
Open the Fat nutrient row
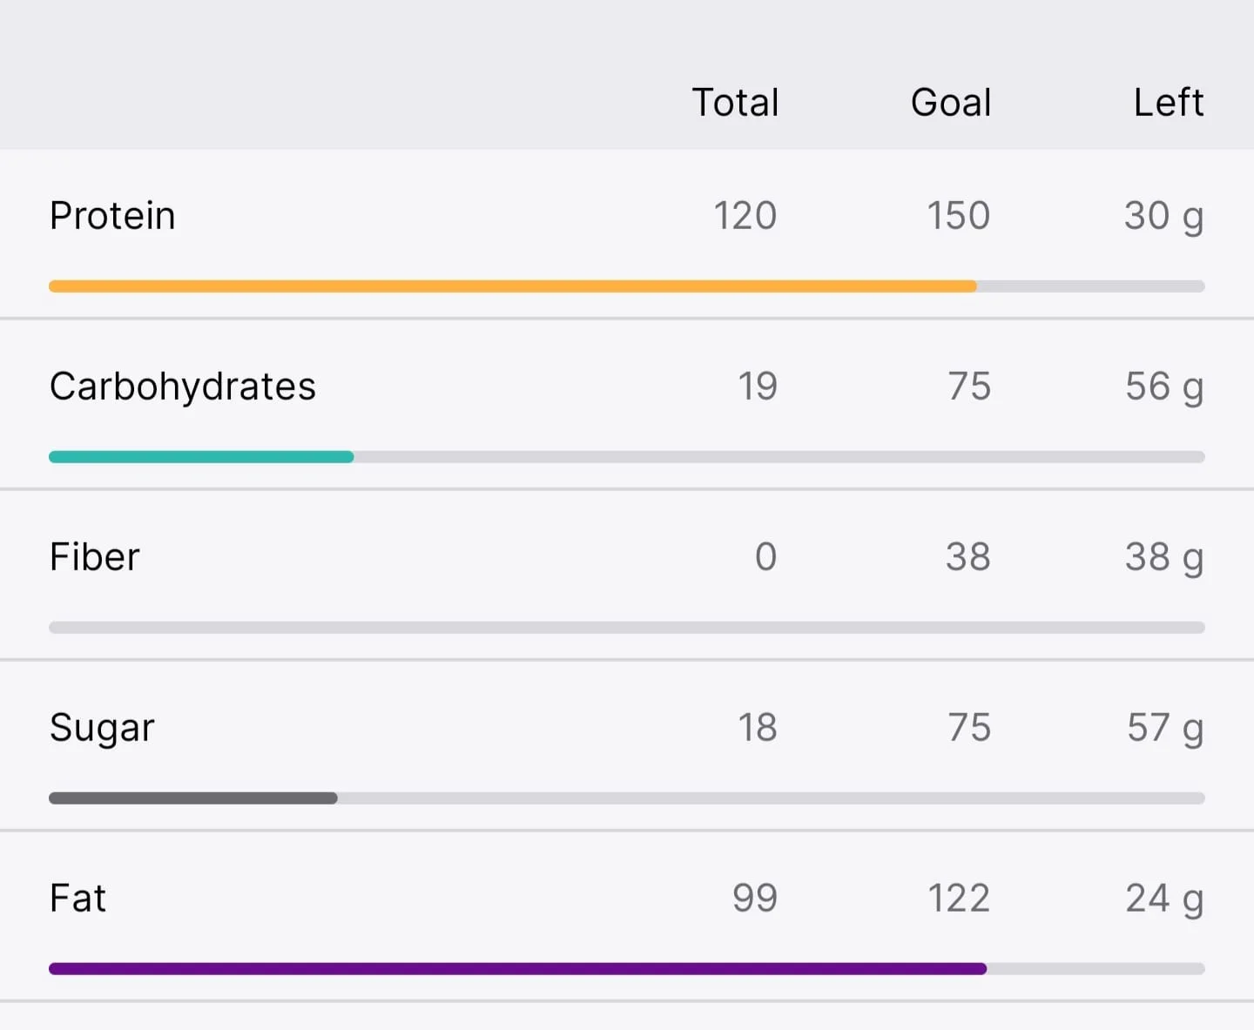(627, 917)
